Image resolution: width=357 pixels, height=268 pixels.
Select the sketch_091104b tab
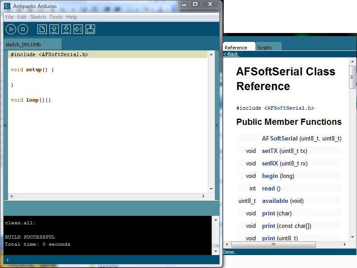33,44
